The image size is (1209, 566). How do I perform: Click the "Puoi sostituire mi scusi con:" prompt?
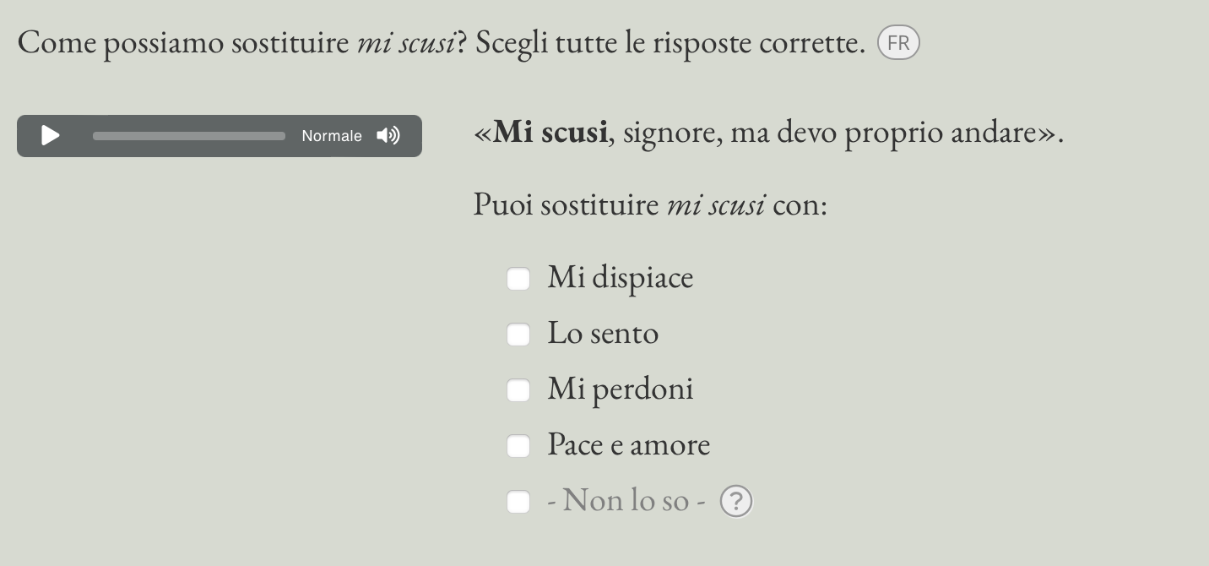point(650,204)
